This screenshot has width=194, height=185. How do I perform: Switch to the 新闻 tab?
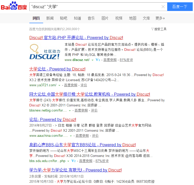click(50, 18)
